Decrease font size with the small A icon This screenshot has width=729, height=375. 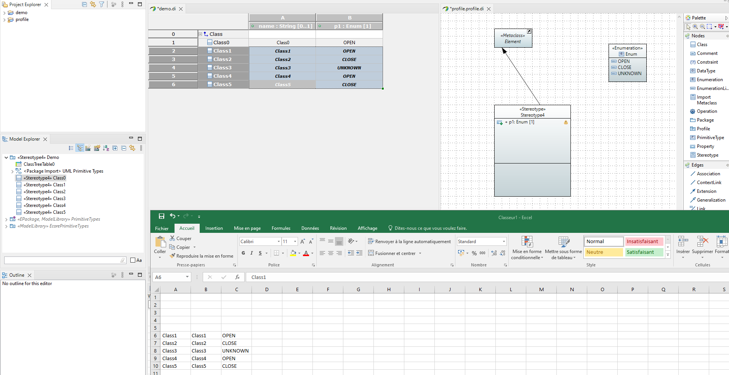tap(311, 241)
